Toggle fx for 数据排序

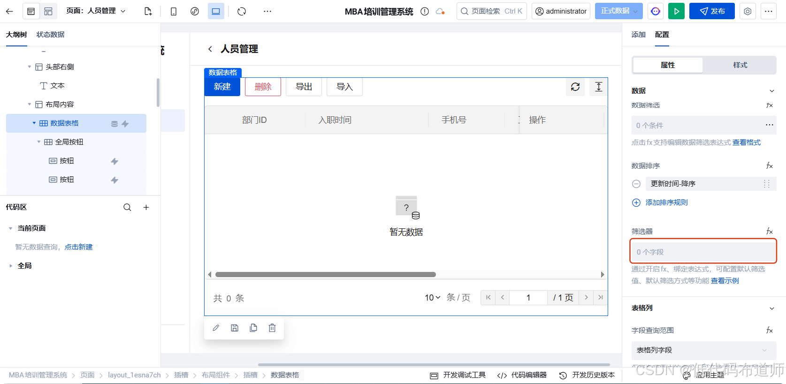pos(770,166)
